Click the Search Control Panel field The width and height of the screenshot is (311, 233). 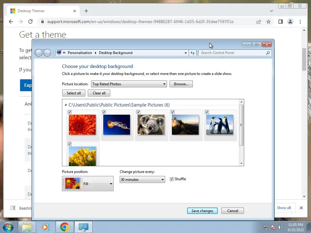click(232, 53)
